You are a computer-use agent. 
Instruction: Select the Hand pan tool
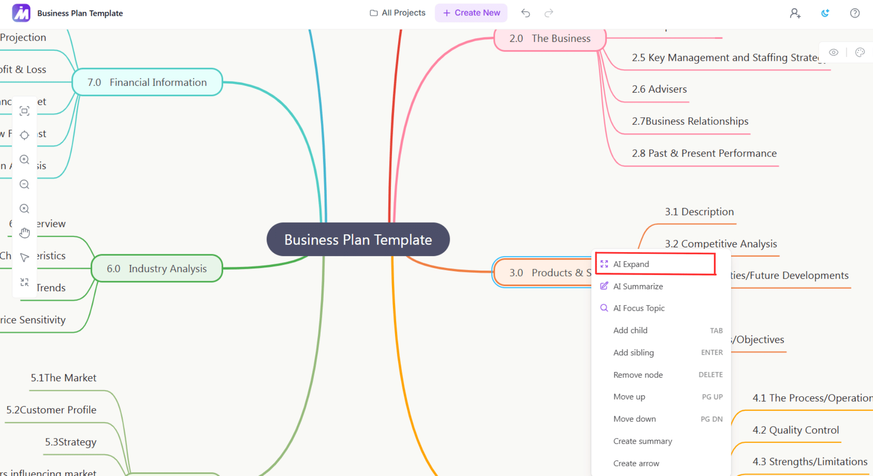(x=24, y=233)
